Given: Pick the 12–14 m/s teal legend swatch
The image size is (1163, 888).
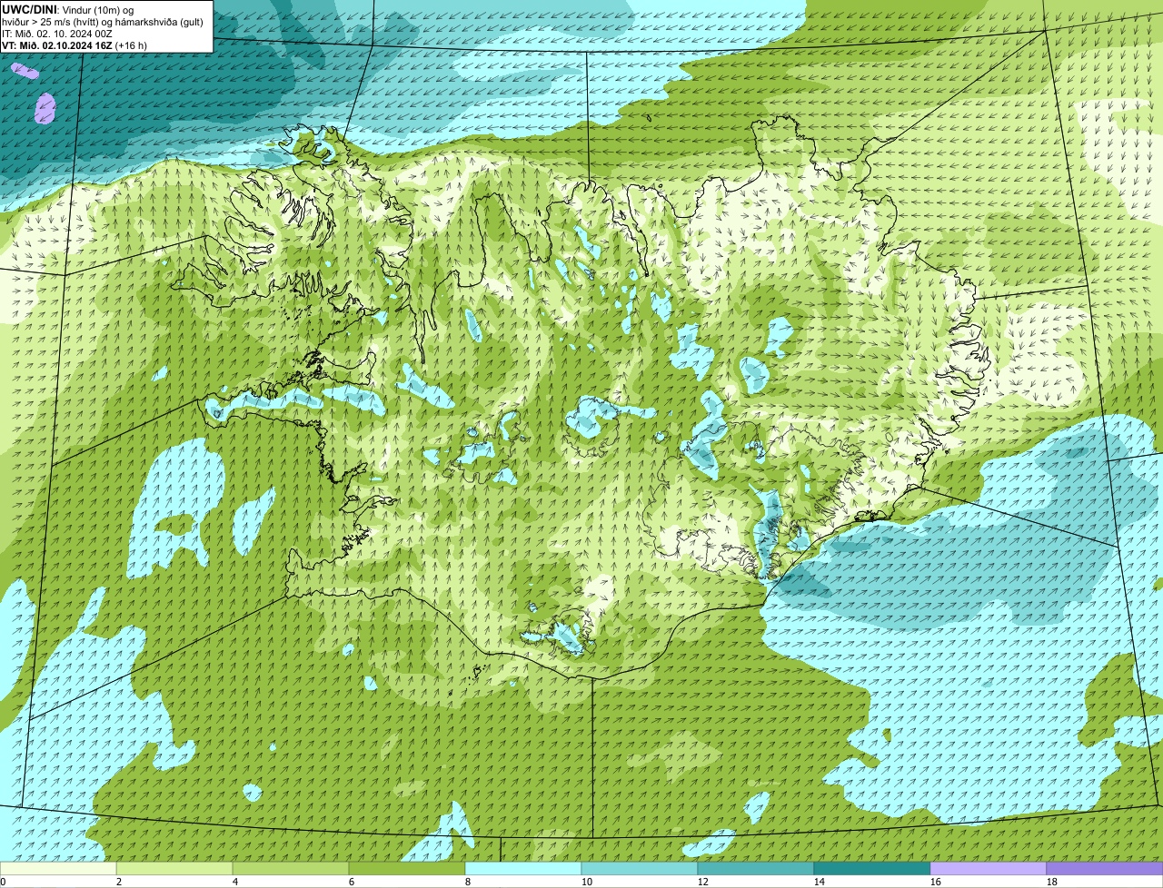Looking at the screenshot, I should click(x=756, y=869).
